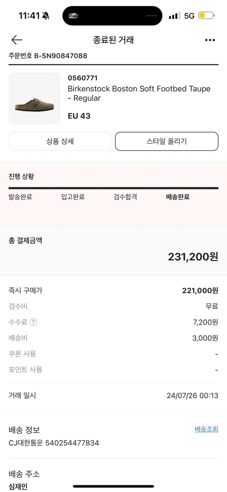Image resolution: width=227 pixels, height=492 pixels.
Task: Tap the total amount 231,200원
Action: tap(193, 257)
